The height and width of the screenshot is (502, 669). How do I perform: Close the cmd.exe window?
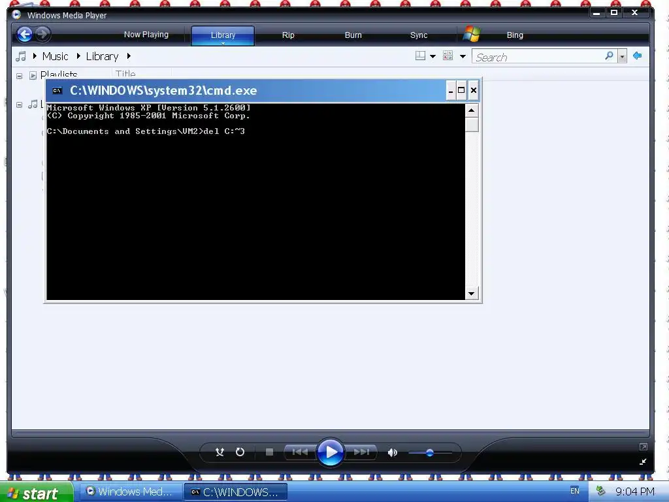point(473,90)
